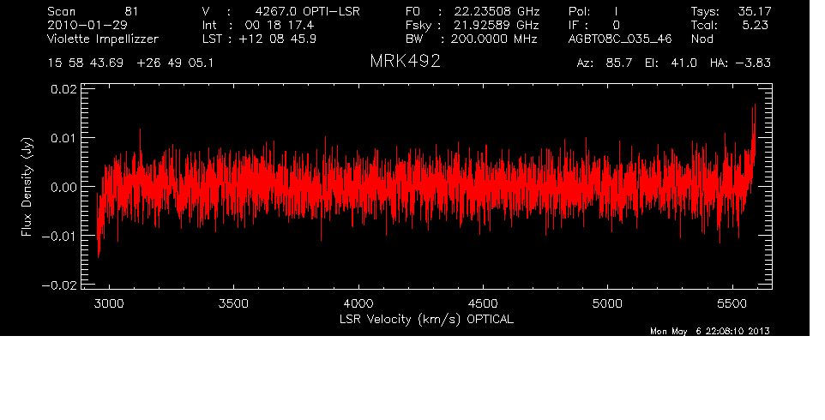
Task: Click the Tcal value 5.23
Action: pyautogui.click(x=755, y=25)
